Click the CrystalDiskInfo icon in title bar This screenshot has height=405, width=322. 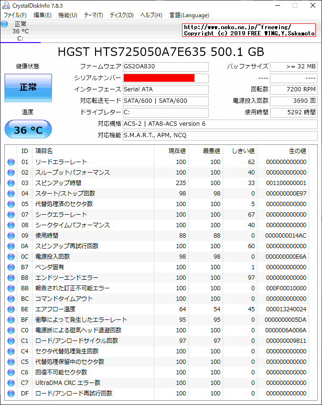click(5, 5)
